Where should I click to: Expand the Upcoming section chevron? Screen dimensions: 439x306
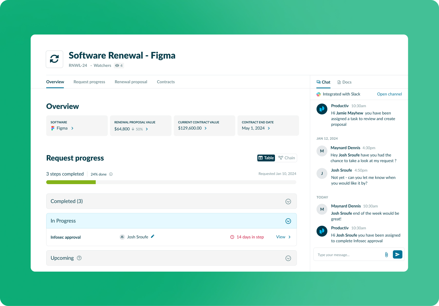tap(288, 258)
